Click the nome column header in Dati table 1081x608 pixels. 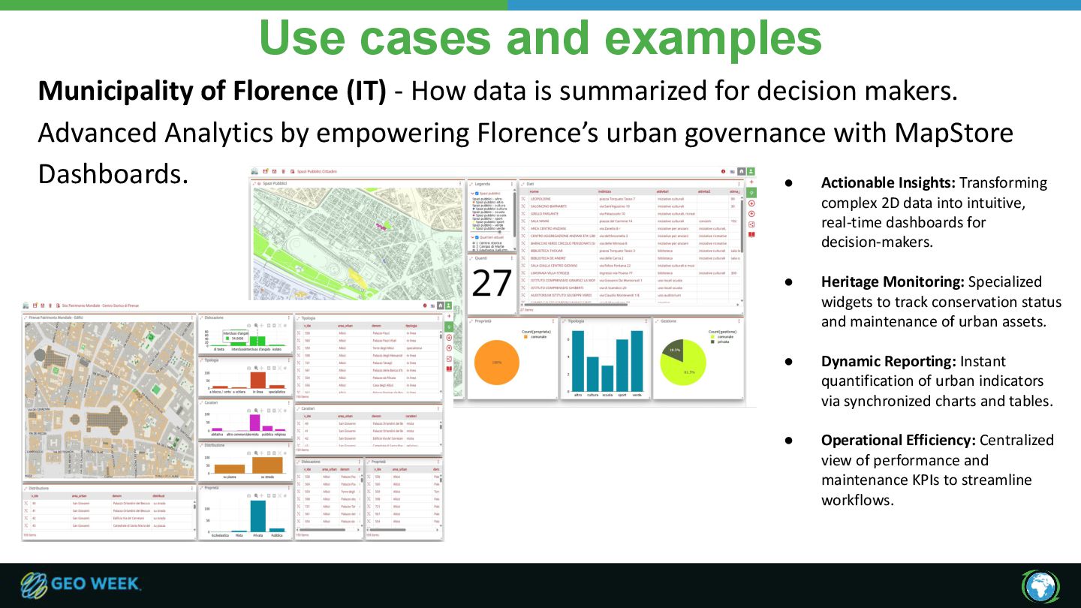[534, 191]
